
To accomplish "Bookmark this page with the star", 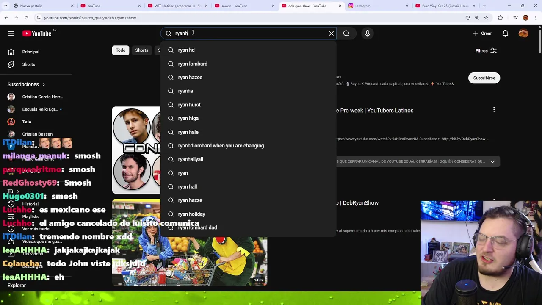I will coord(486,18).
